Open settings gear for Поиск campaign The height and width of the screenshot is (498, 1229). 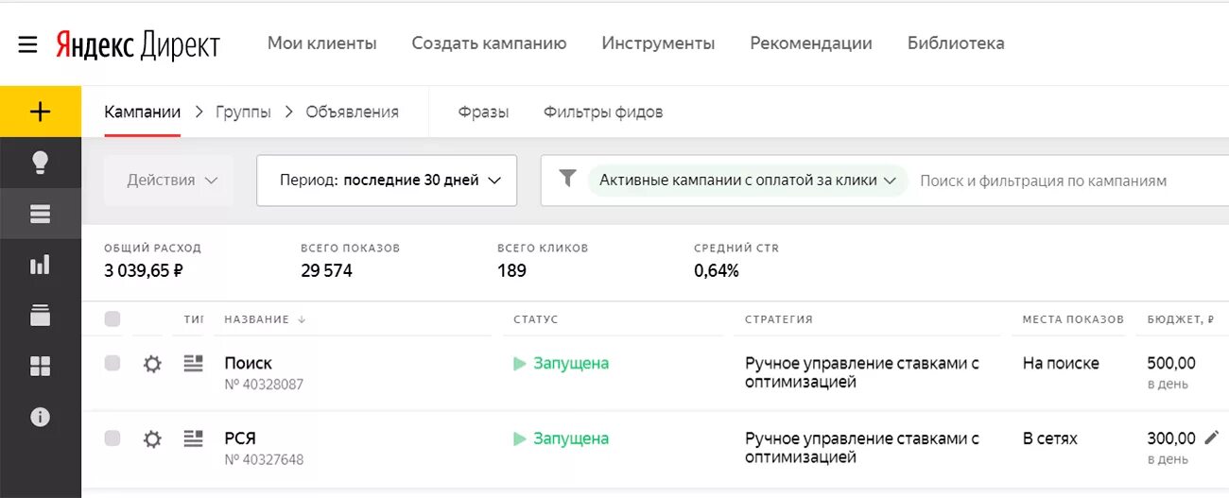(x=152, y=364)
